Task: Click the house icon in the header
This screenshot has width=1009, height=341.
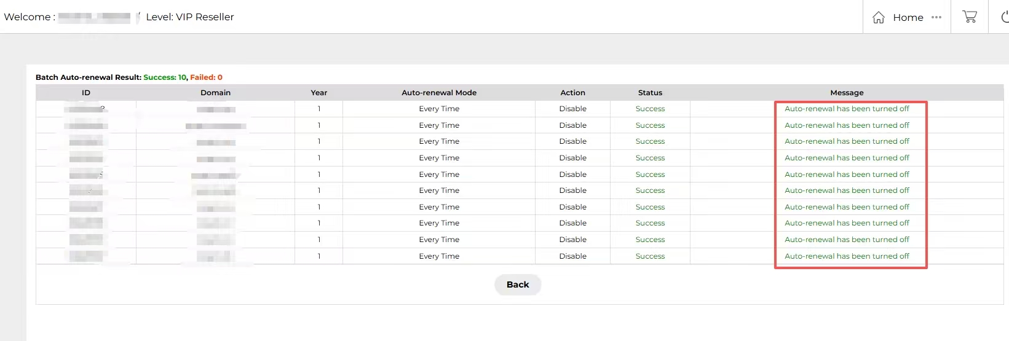Action: (879, 17)
